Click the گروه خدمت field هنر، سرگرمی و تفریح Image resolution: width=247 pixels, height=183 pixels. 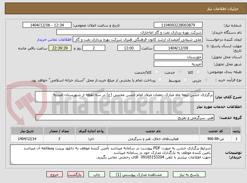(x=125, y=118)
